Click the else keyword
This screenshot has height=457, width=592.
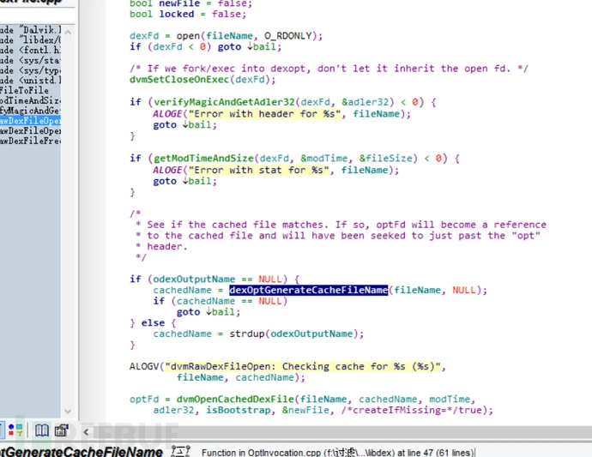[153, 323]
